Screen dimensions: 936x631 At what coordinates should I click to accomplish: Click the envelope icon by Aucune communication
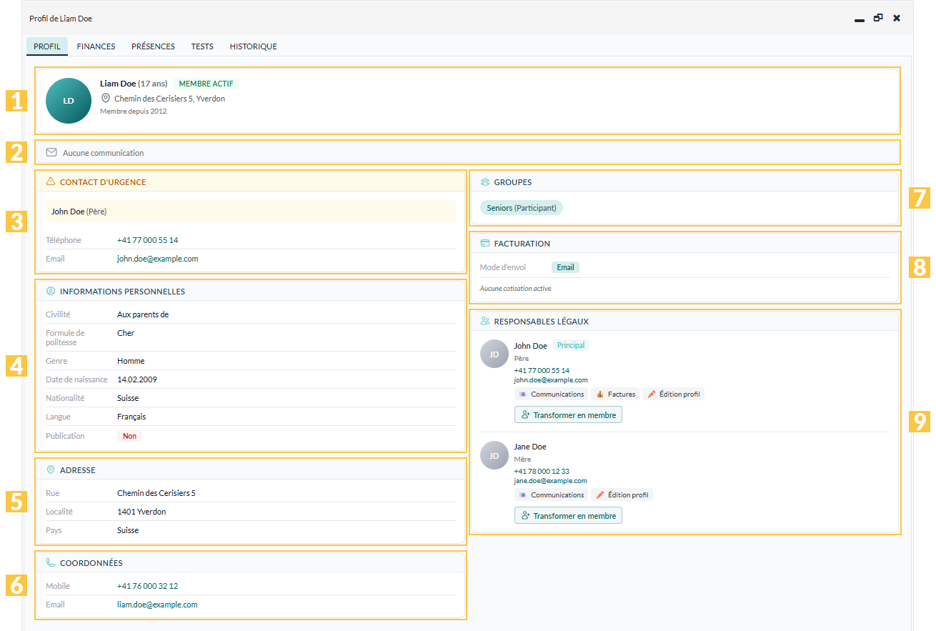(51, 152)
